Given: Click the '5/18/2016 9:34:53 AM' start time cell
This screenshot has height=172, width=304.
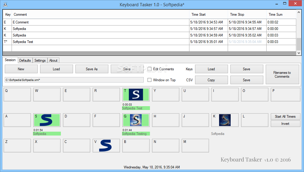Looking at the screenshot, I should [x=208, y=22].
